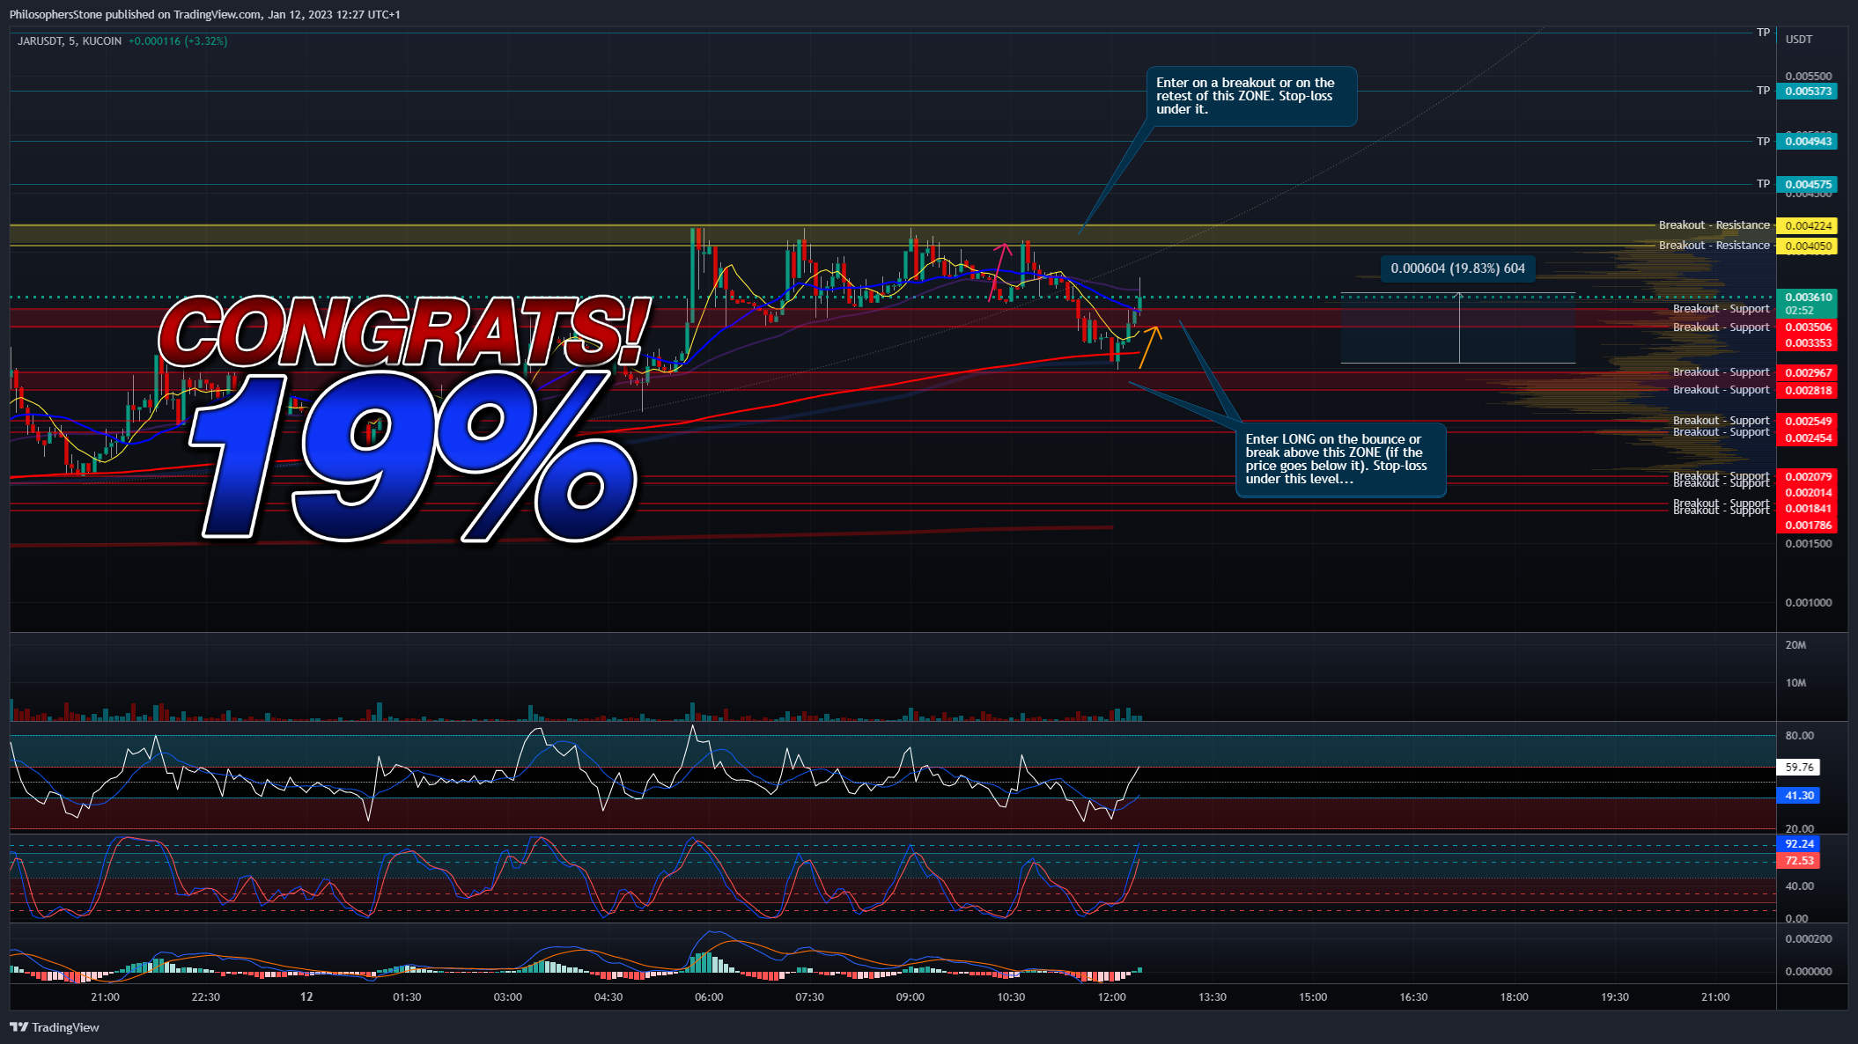Click the 22:30 time axis label
Screen dimensions: 1858x1044
click(x=205, y=997)
